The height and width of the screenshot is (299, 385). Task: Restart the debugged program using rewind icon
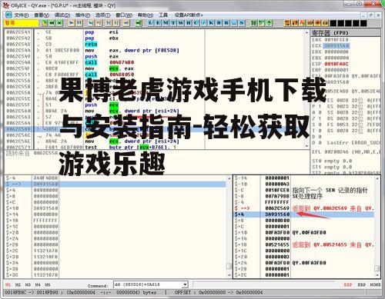[x=52, y=23]
